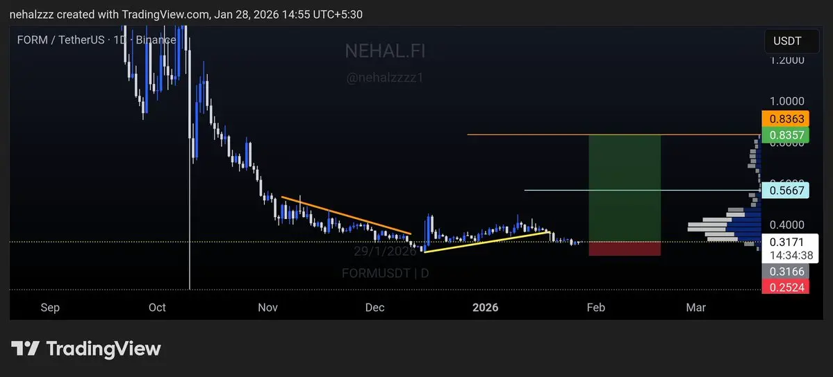Click the nehalzzz created with TradingView.com header
Screen dimensions: 833x377
point(186,15)
